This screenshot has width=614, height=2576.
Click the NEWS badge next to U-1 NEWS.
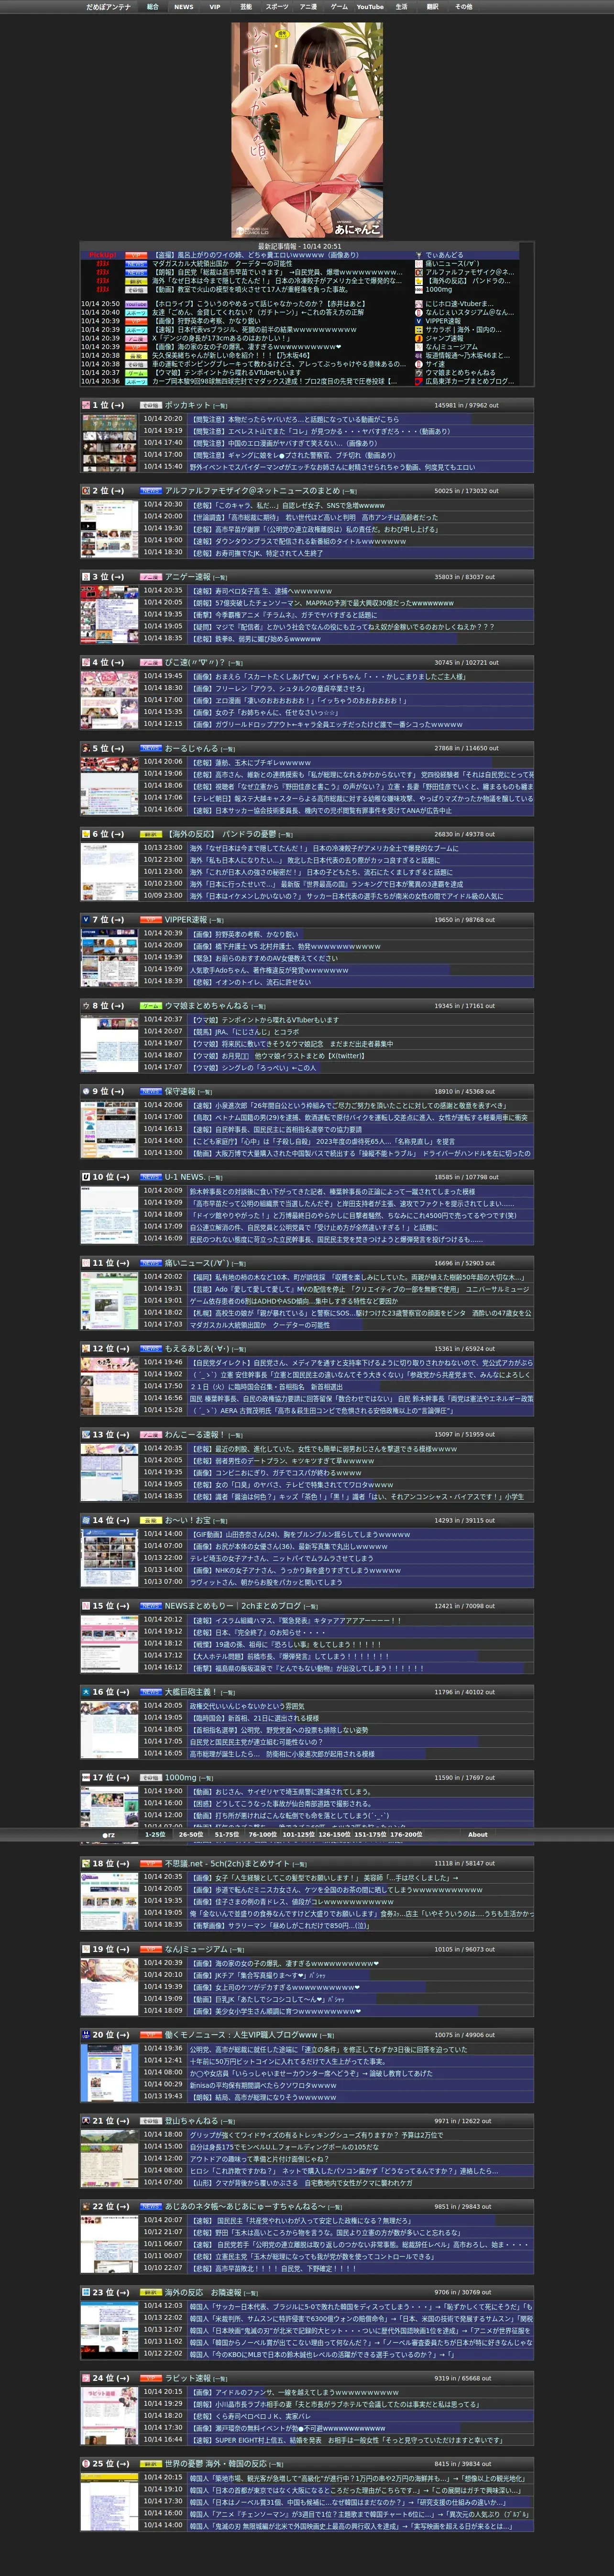tap(150, 1177)
